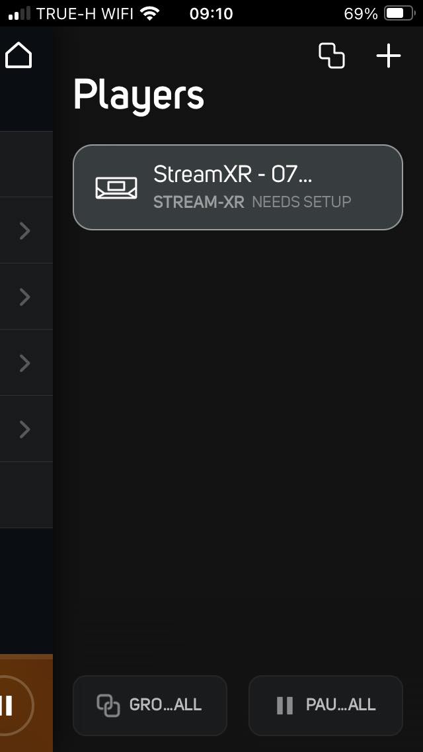Expand the topmost chevron row in side menu

[x=26, y=230]
